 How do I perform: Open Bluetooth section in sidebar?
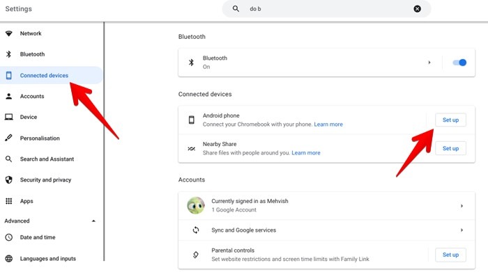click(x=32, y=54)
